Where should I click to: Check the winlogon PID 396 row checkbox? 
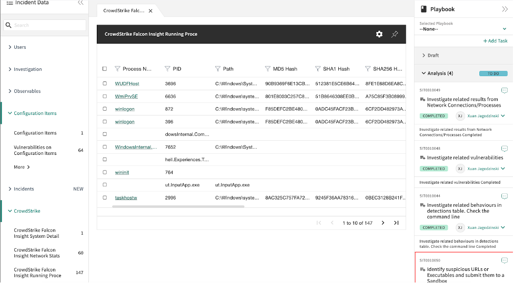(105, 121)
